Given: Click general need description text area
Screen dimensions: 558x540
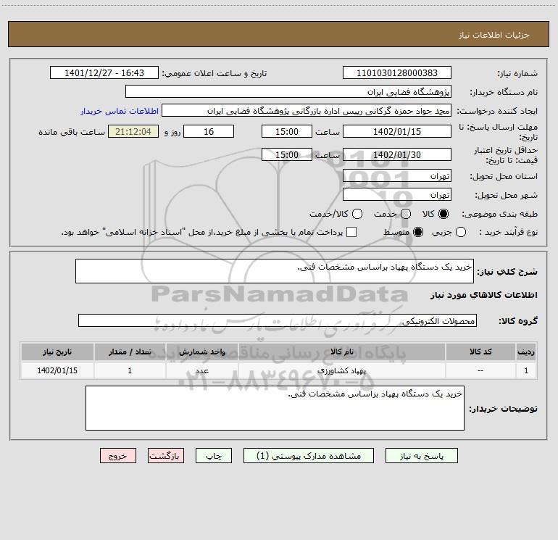Looking at the screenshot, I should point(275,271).
